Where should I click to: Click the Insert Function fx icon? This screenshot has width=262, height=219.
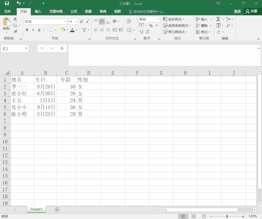(x=62, y=48)
